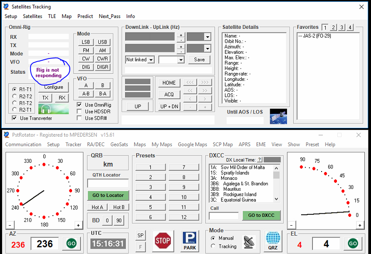Viewport: 371px width, 254px height.
Task: Click GO to Locator button
Action: coord(108,196)
